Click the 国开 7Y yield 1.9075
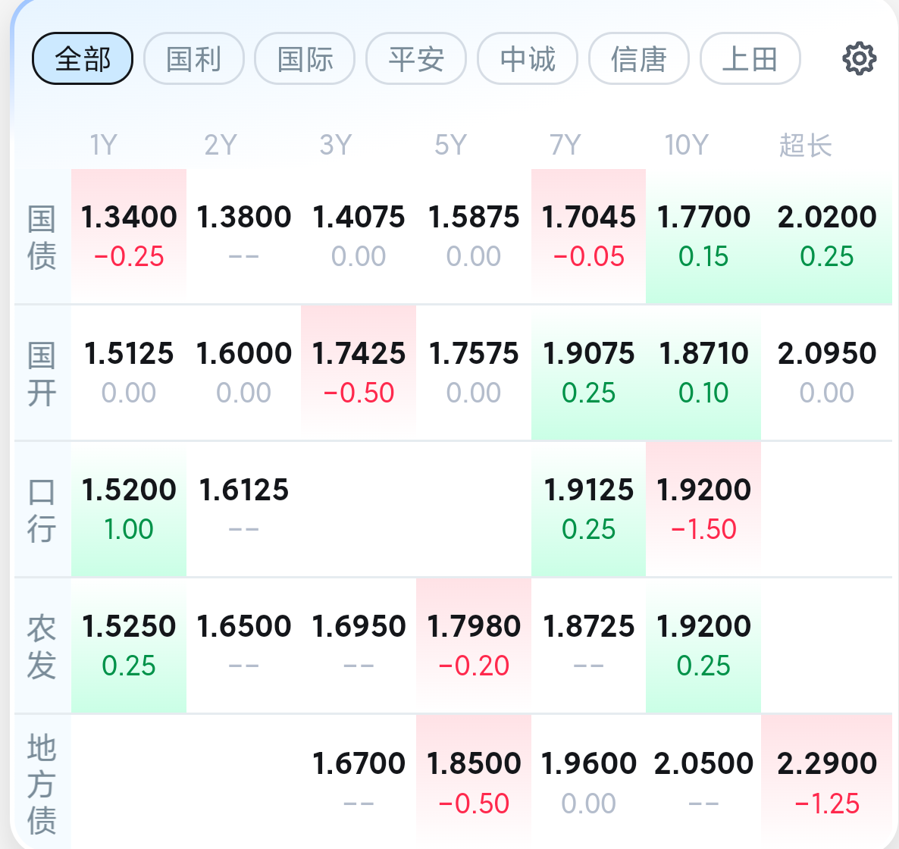This screenshot has width=899, height=849. [x=589, y=373]
